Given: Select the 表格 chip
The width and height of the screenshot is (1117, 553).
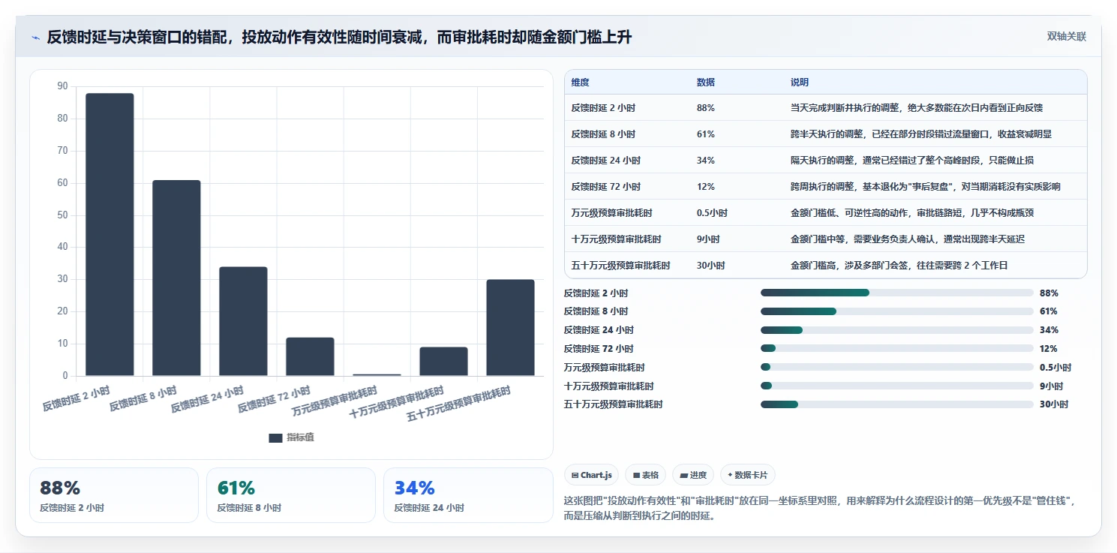Looking at the screenshot, I should [645, 475].
